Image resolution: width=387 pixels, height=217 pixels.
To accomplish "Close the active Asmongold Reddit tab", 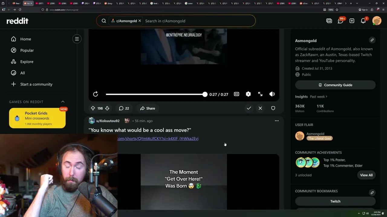I will click(x=31, y=3).
